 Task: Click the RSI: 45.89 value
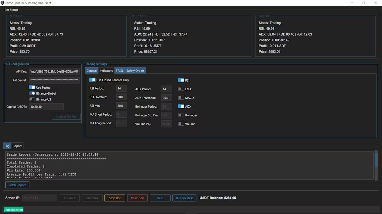[17, 29]
